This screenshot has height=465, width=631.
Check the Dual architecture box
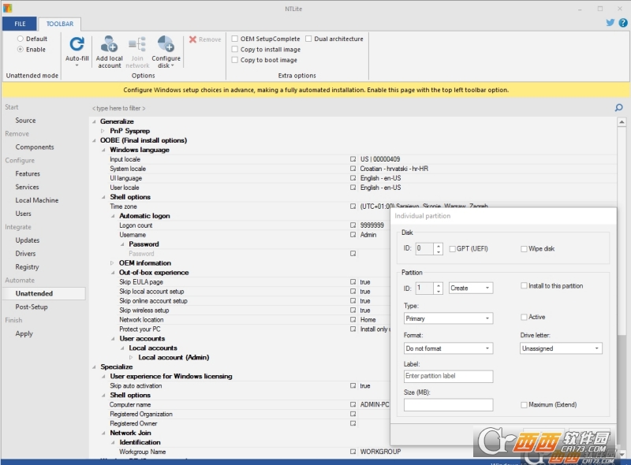point(308,39)
